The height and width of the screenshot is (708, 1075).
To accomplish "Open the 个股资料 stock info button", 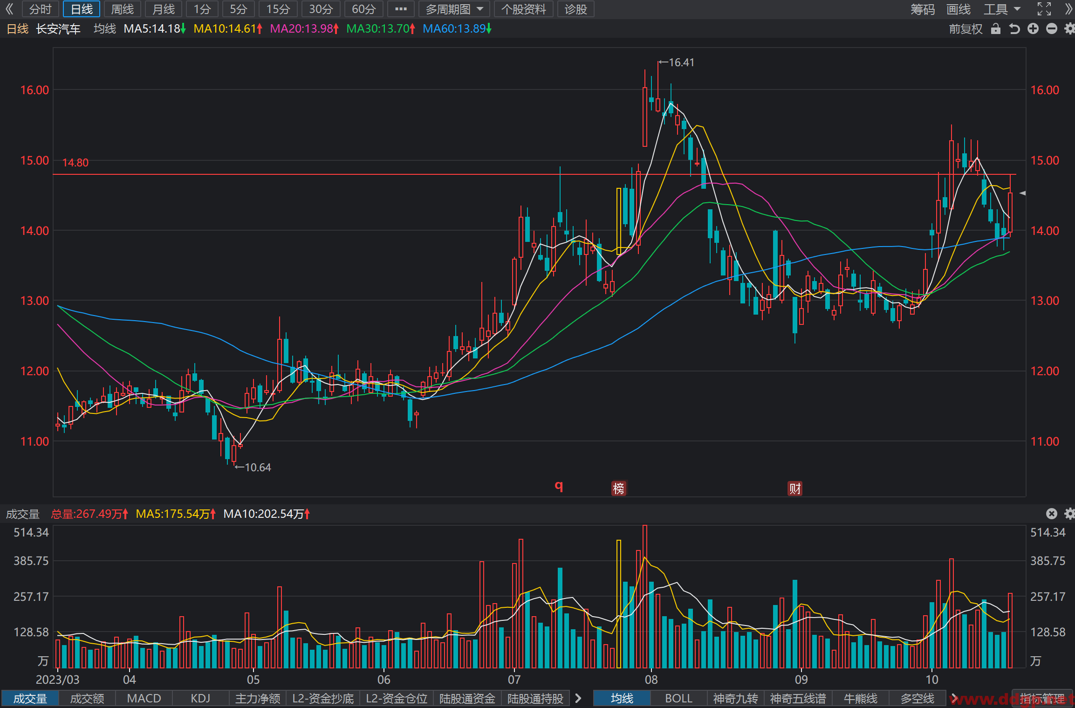I will [x=524, y=9].
